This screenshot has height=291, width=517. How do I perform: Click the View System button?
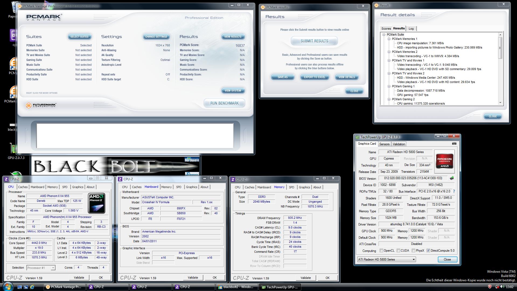233,91
